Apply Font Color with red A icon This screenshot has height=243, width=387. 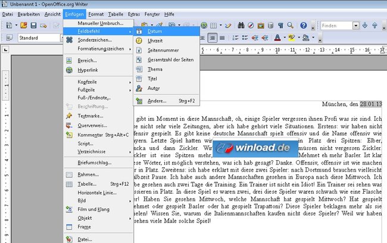[277, 38]
